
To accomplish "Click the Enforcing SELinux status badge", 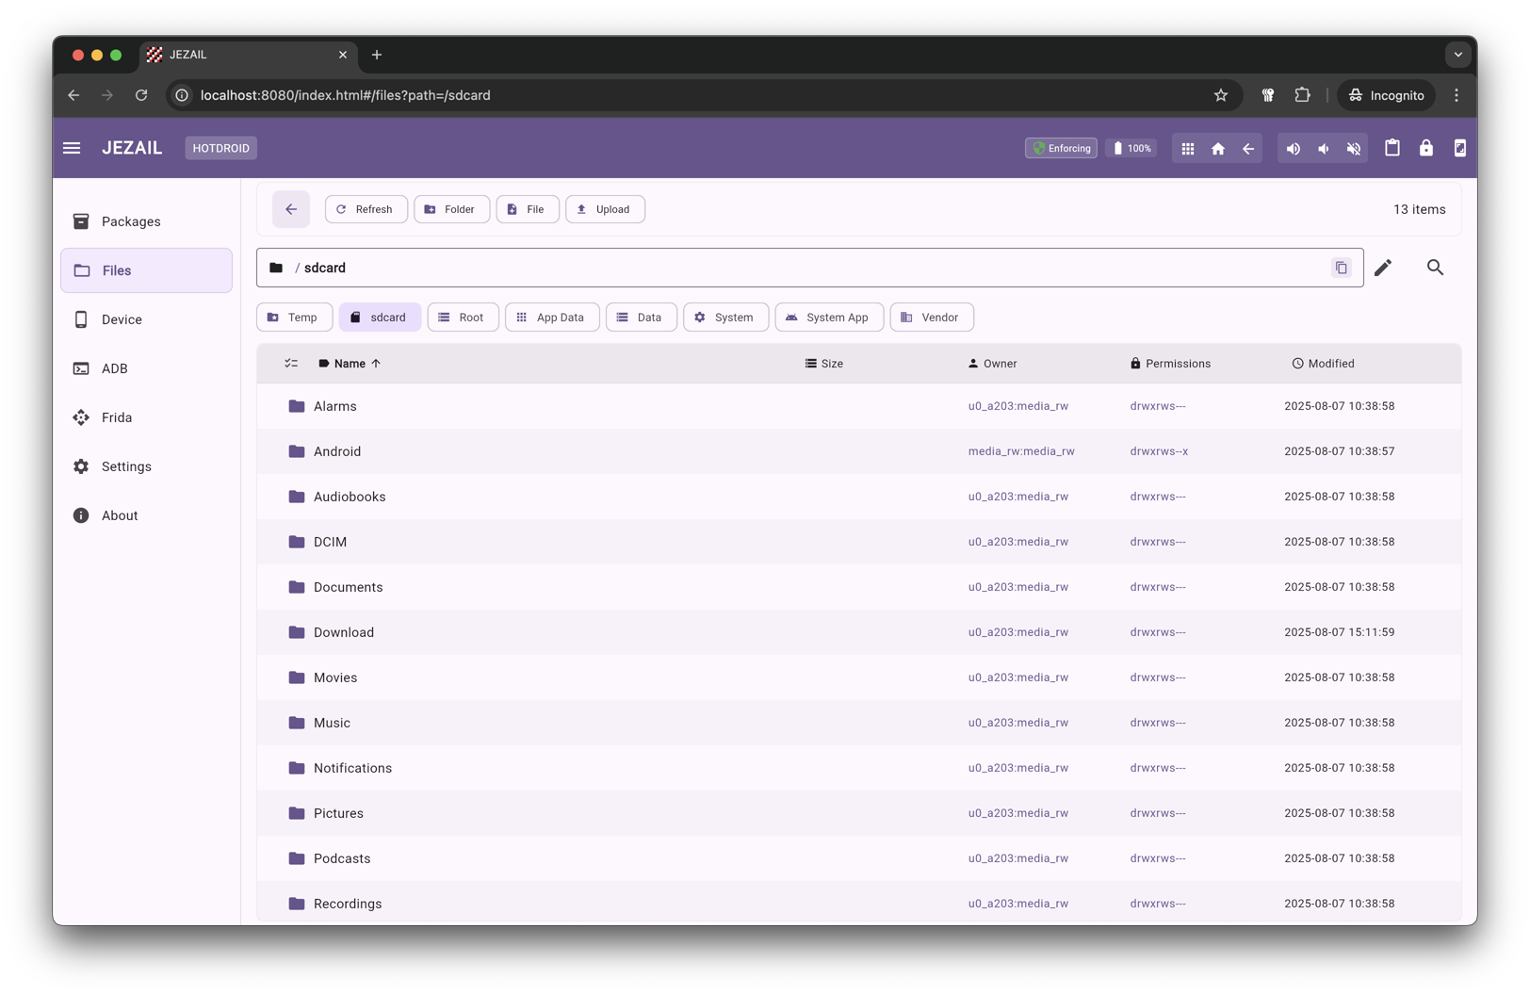I will click(x=1061, y=148).
